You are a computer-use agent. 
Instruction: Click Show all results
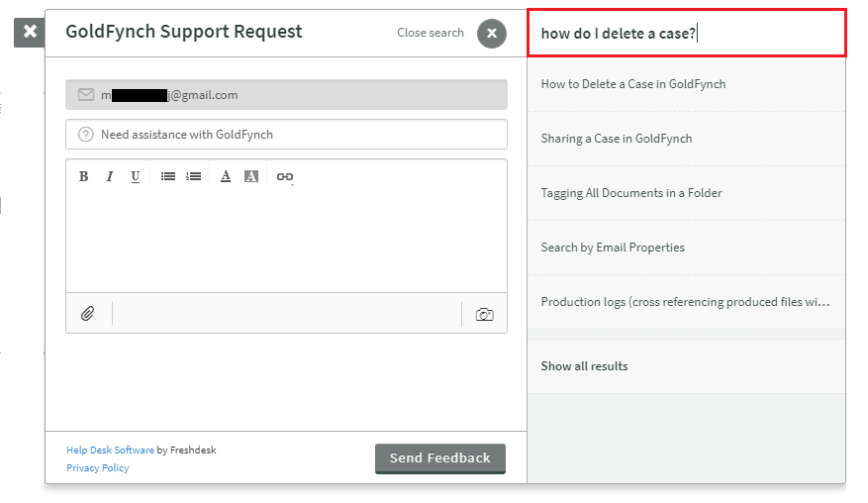[x=687, y=366]
